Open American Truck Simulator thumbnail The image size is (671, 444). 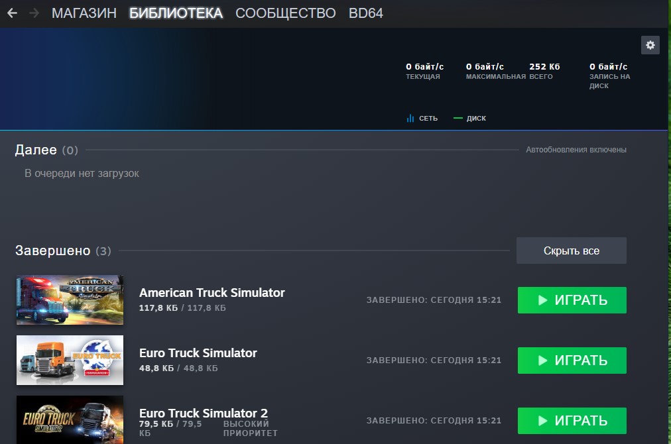click(70, 300)
